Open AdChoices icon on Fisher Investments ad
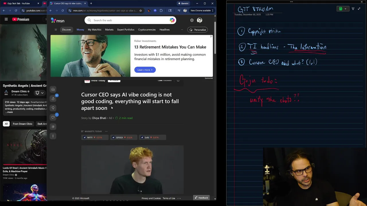 pos(211,36)
